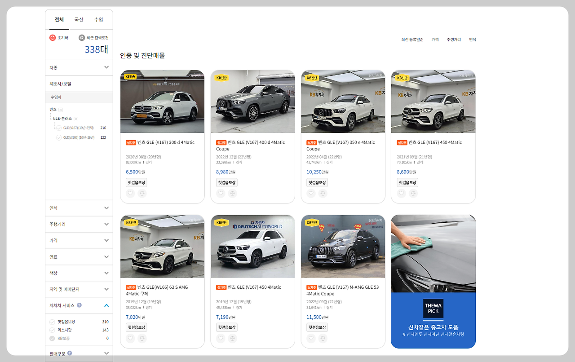Favorite the M-AMG GLE 53 Coupe
Image resolution: width=575 pixels, height=362 pixels.
tap(311, 338)
